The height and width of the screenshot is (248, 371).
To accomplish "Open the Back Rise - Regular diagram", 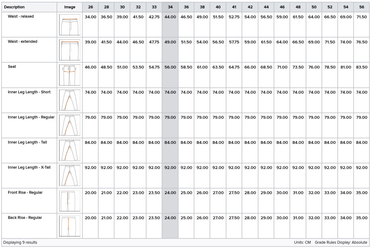I will click(69, 226).
